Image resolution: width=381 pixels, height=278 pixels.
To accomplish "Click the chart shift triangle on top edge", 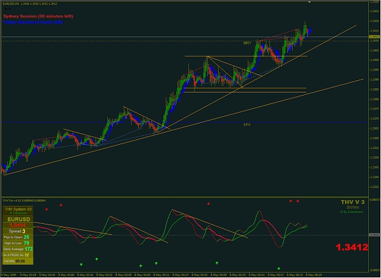I will click(309, 2).
